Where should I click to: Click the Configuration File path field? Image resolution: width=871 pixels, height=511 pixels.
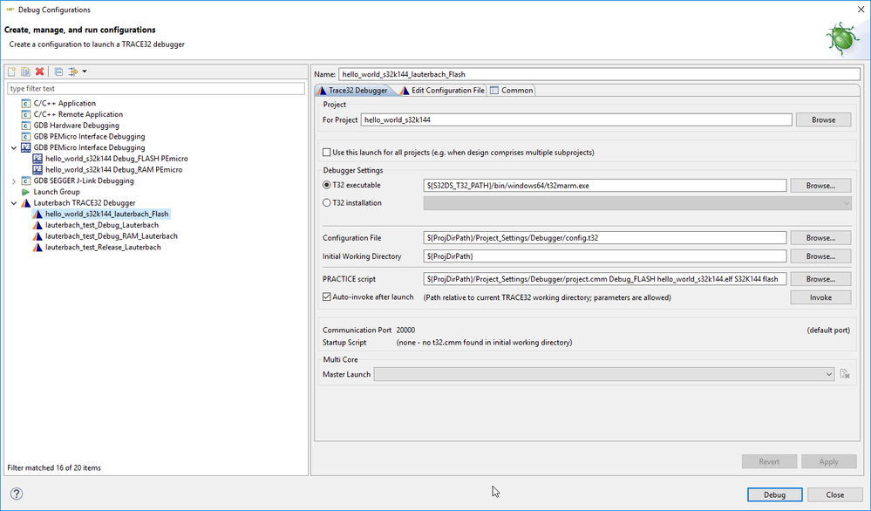pyautogui.click(x=605, y=238)
